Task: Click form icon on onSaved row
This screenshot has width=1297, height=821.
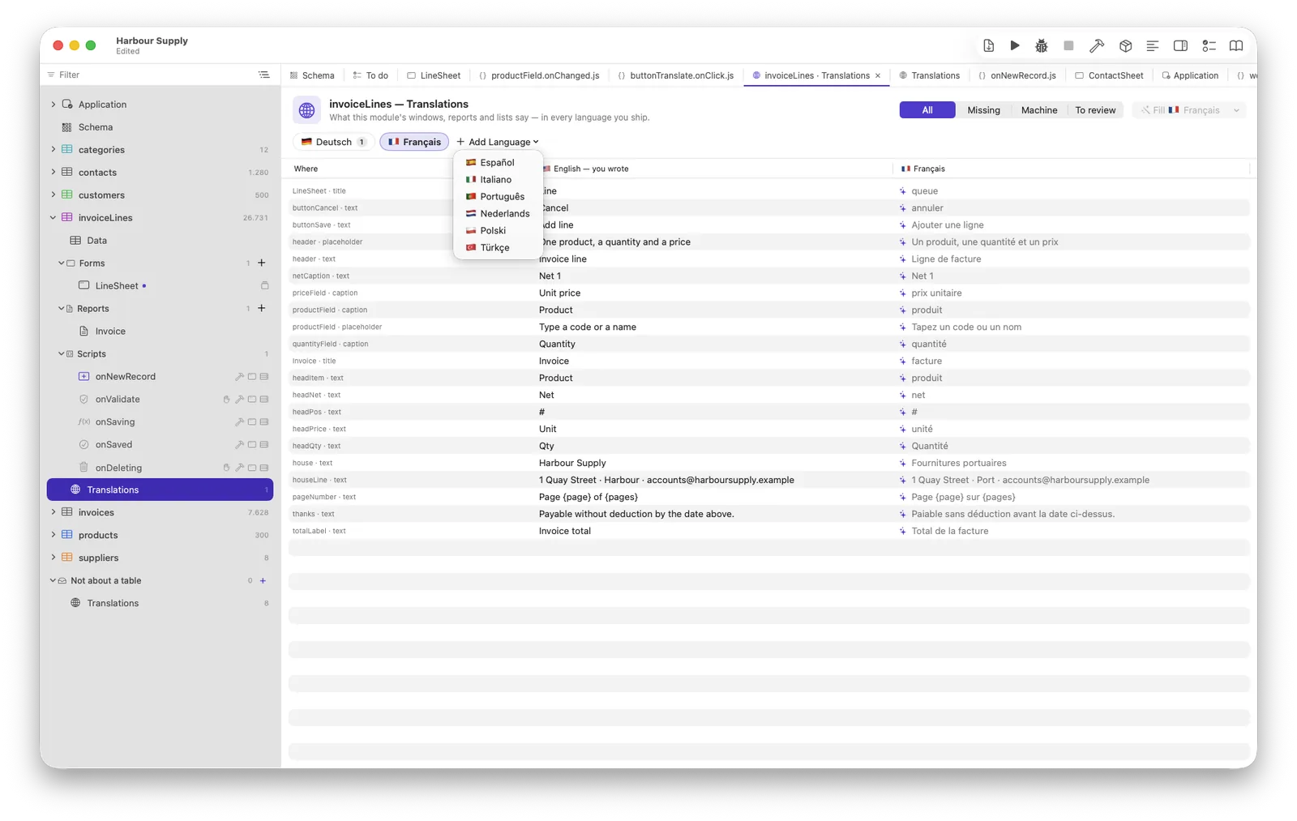Action: click(252, 445)
